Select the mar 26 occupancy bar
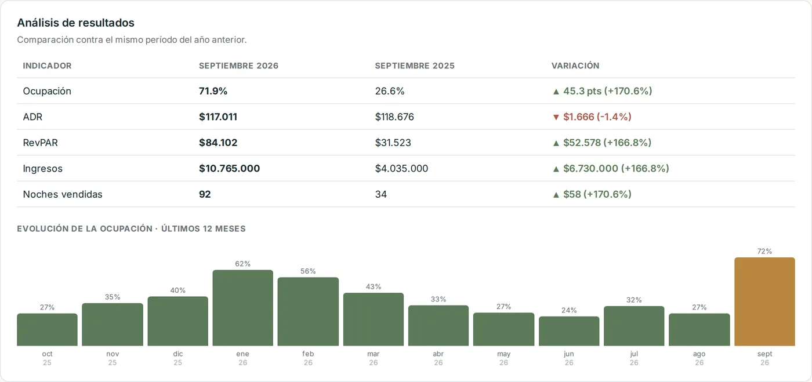This screenshot has height=382, width=812. [374, 319]
